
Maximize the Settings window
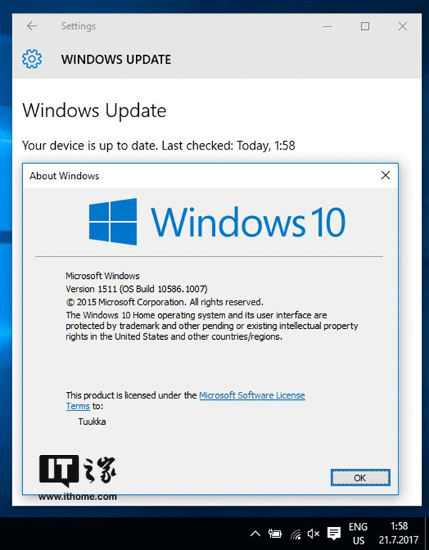[x=365, y=26]
